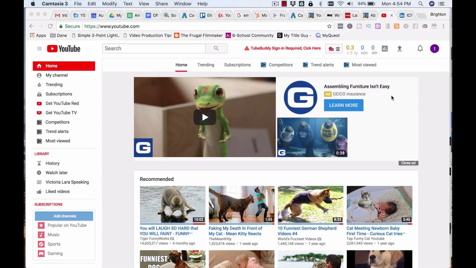Click the search magnifier button
The height and width of the screenshot is (268, 476).
tap(216, 48)
